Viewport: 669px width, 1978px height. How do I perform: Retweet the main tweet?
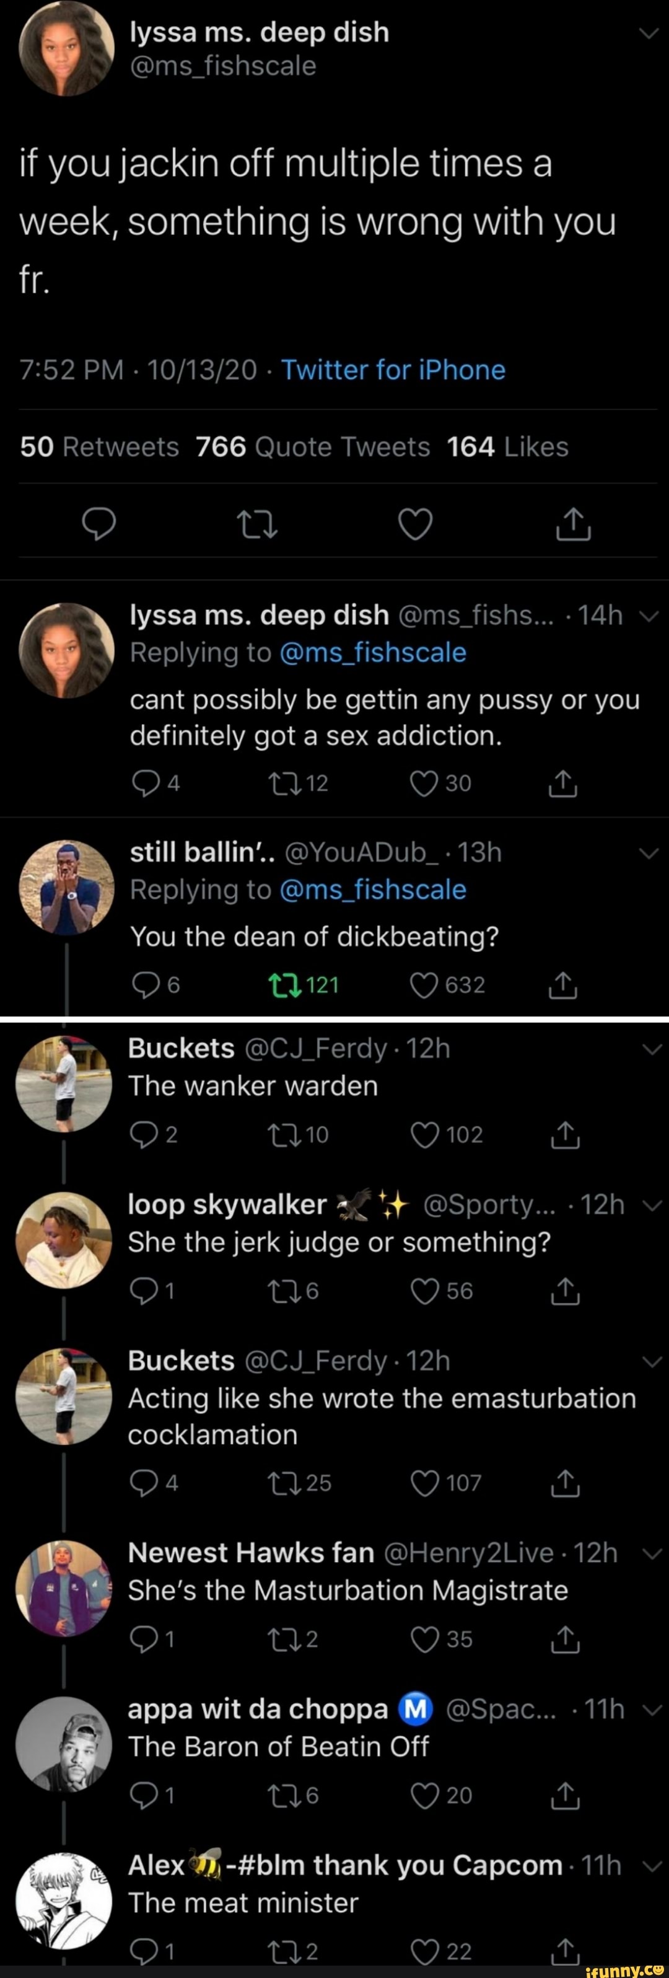pos(257,524)
